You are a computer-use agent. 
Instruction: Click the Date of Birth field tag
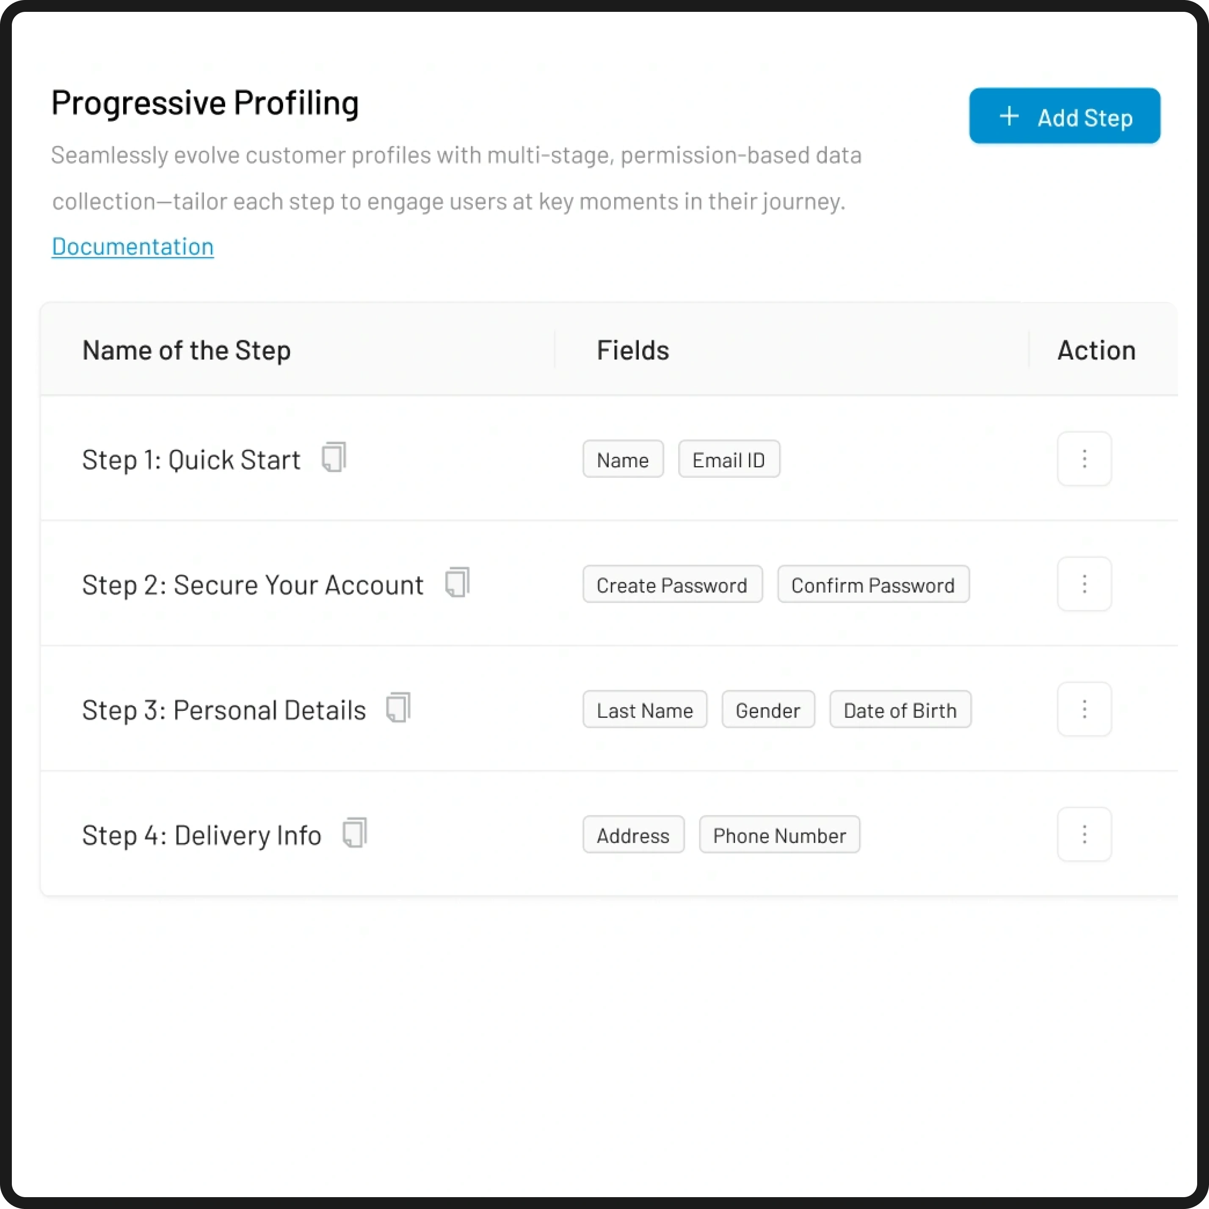coord(900,709)
